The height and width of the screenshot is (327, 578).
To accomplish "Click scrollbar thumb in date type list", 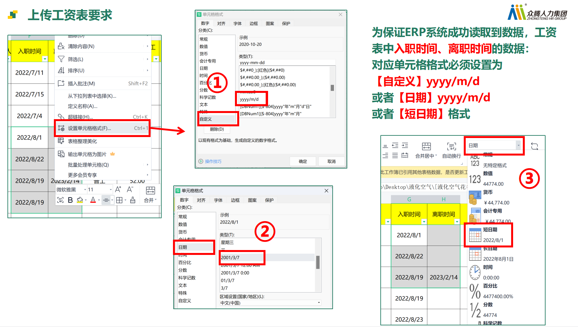I will [x=318, y=262].
